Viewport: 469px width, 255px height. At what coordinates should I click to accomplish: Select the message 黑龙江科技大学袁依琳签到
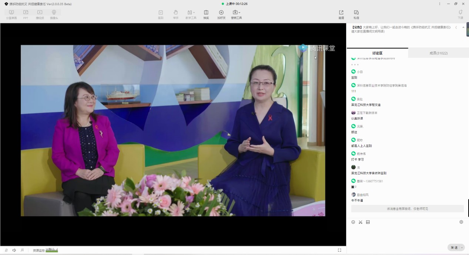click(x=369, y=173)
